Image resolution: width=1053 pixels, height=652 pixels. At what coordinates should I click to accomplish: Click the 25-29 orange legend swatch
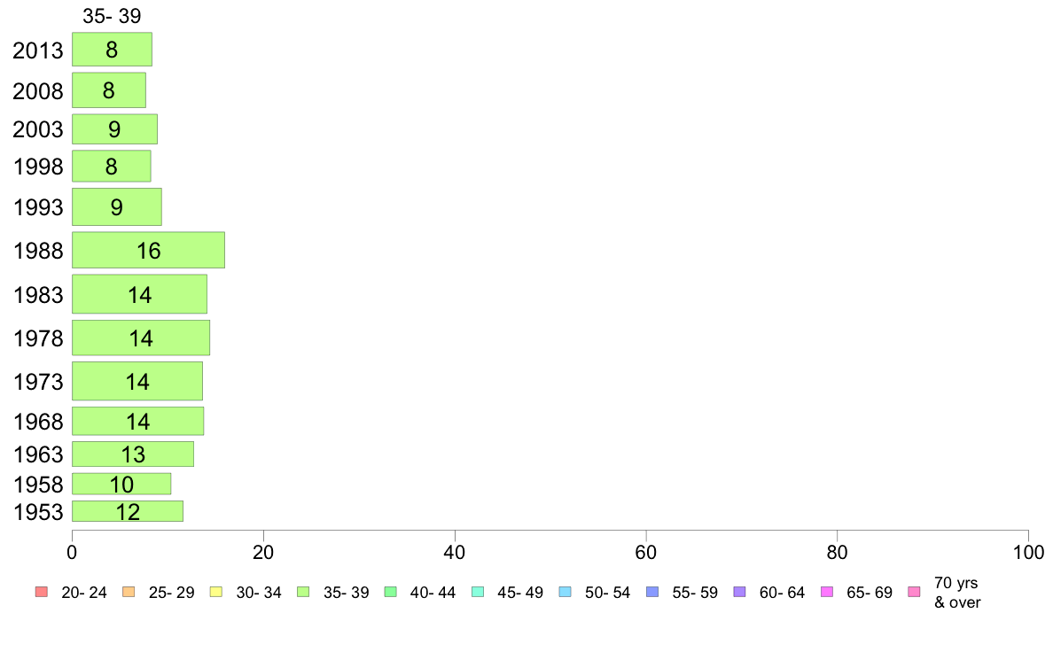pyautogui.click(x=129, y=592)
